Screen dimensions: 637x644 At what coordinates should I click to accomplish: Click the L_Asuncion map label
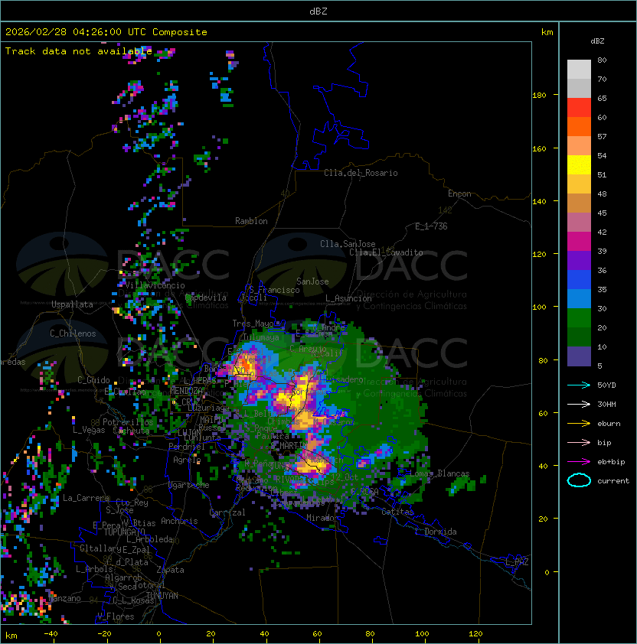pyautogui.click(x=348, y=298)
